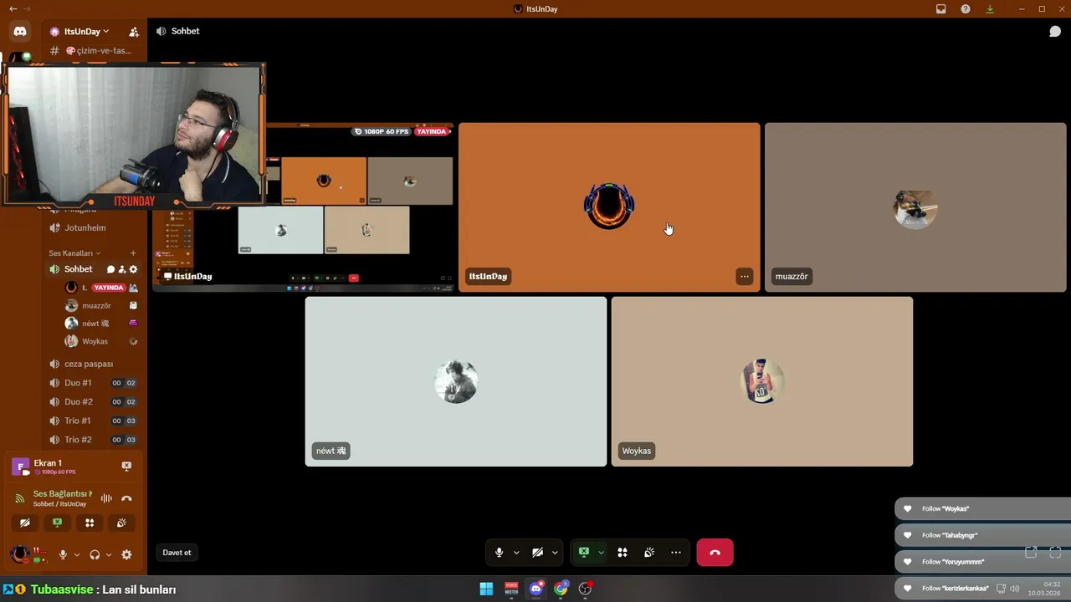Disconnect from voice in sidebar panel
Screen dimensions: 1071x602
tap(126, 498)
